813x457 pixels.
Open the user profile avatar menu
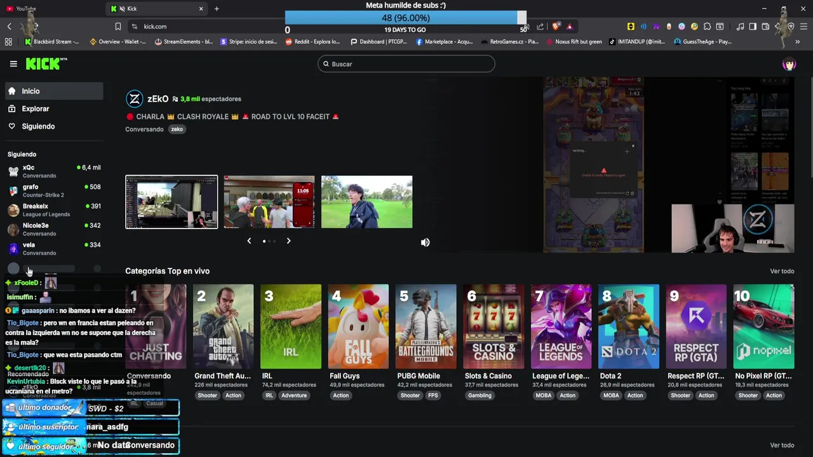[789, 64]
